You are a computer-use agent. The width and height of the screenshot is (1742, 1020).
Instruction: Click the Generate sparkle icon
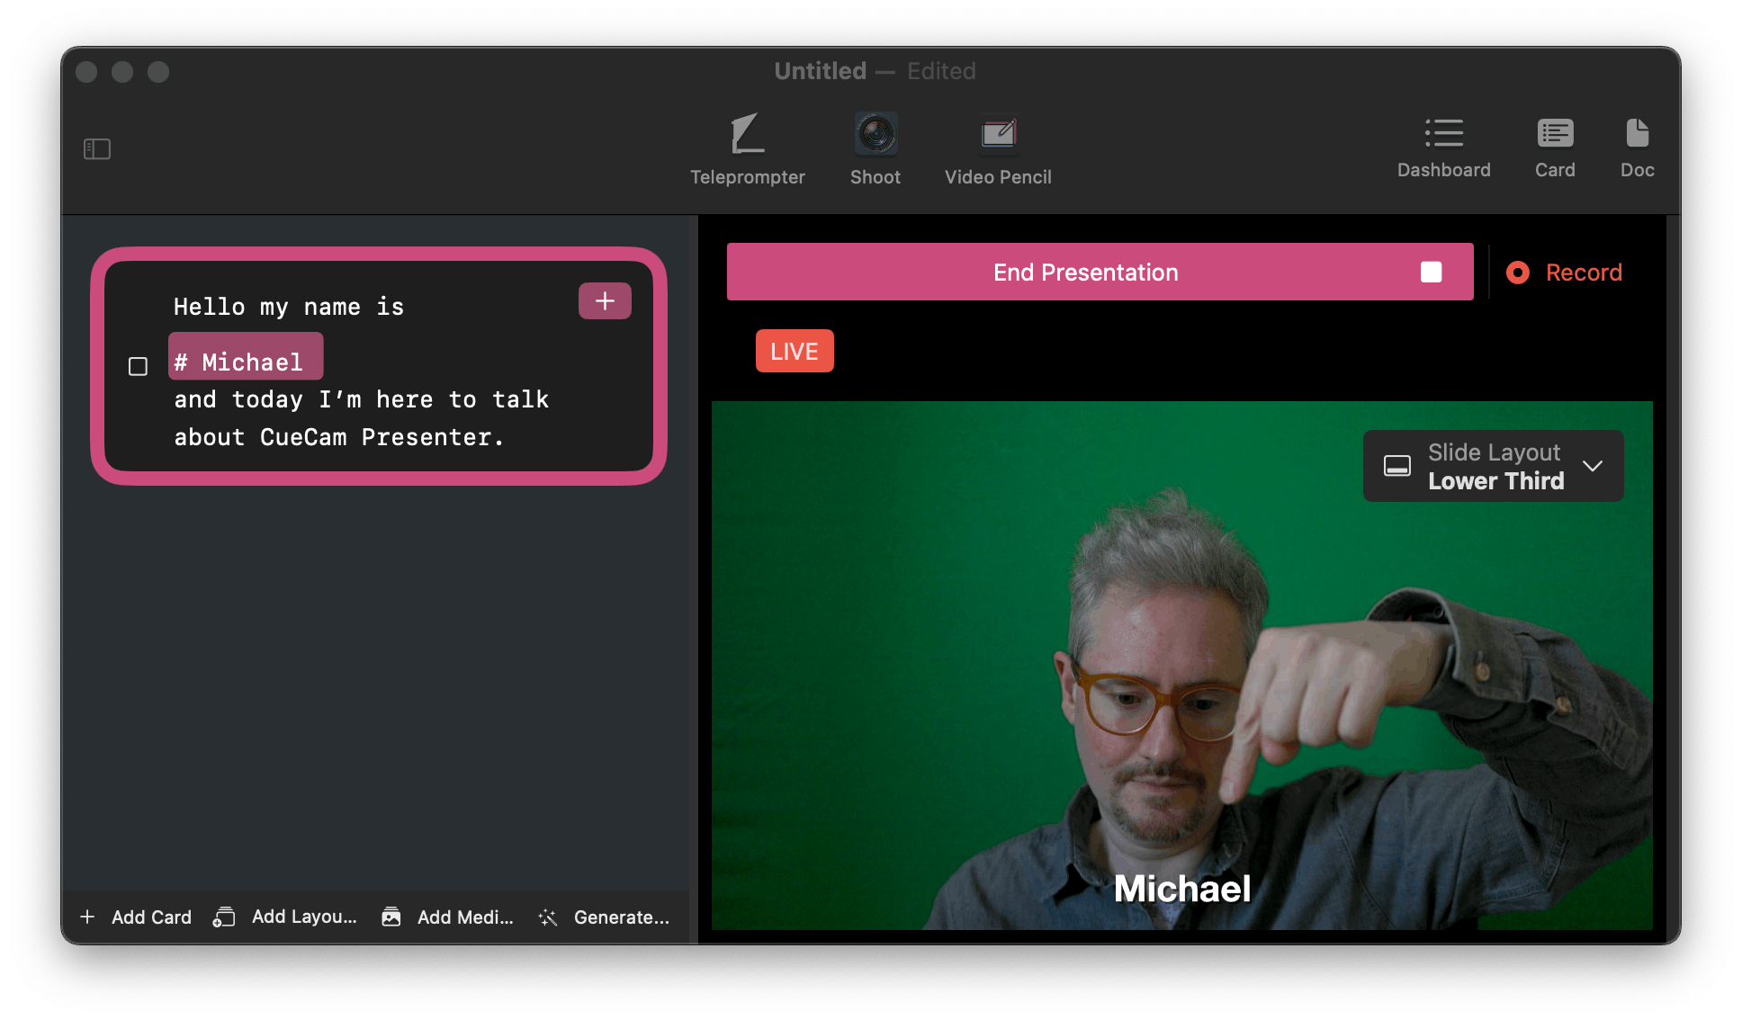tap(548, 917)
